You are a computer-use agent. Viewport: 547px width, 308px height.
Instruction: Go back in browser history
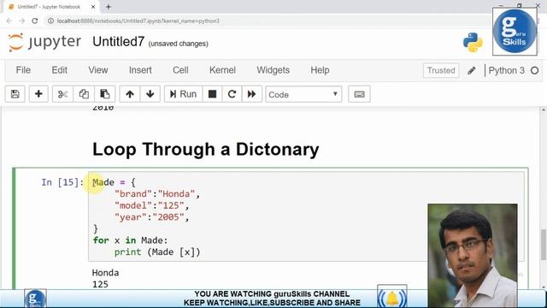coord(9,21)
